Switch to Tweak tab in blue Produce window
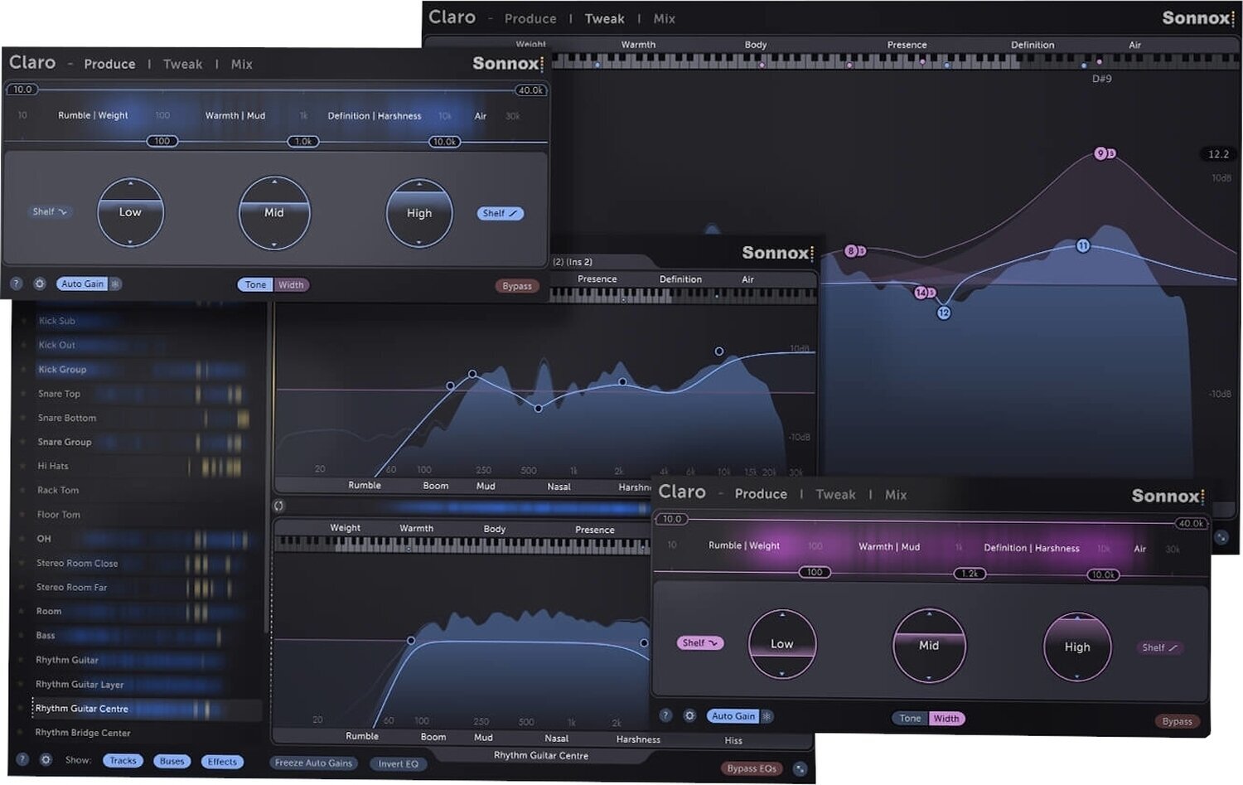 pos(182,65)
